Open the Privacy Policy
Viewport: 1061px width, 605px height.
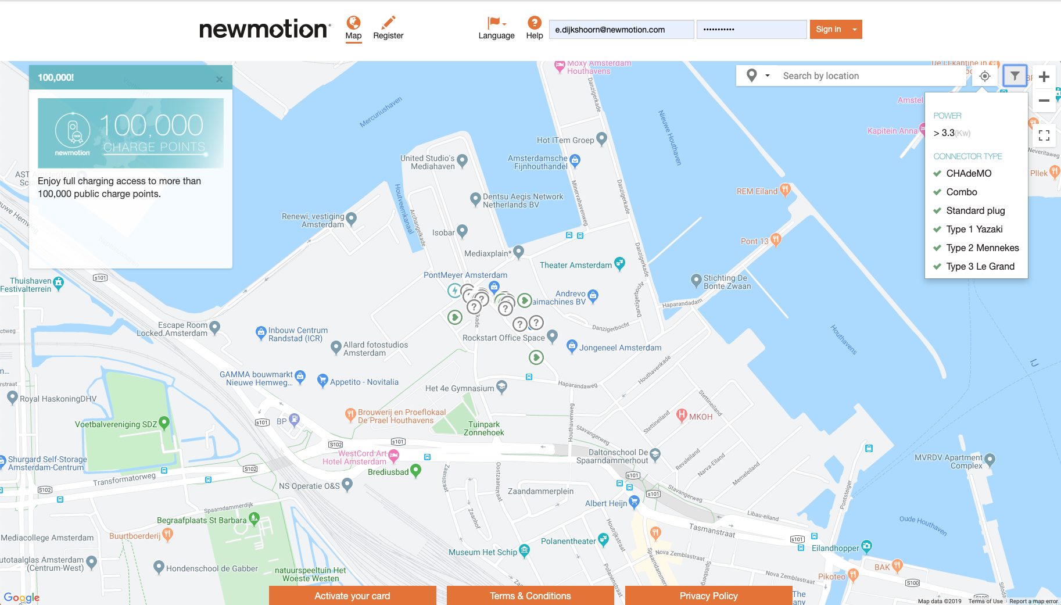point(708,596)
